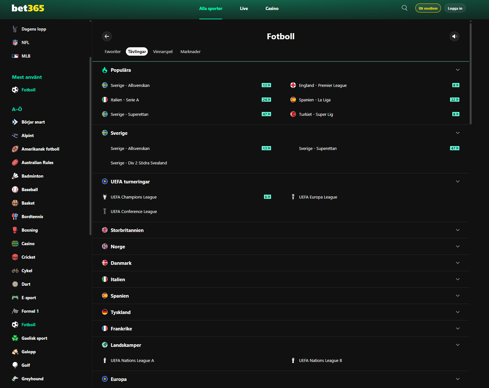Click the bet365 logo

[28, 8]
